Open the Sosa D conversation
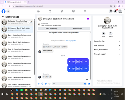Screen dimensions: 125x100 pyautogui.click(x=17, y=50)
